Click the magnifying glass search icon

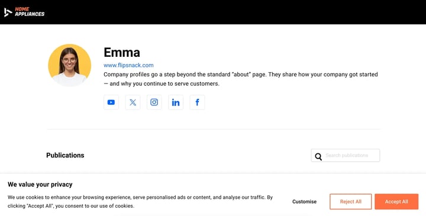coord(318,156)
